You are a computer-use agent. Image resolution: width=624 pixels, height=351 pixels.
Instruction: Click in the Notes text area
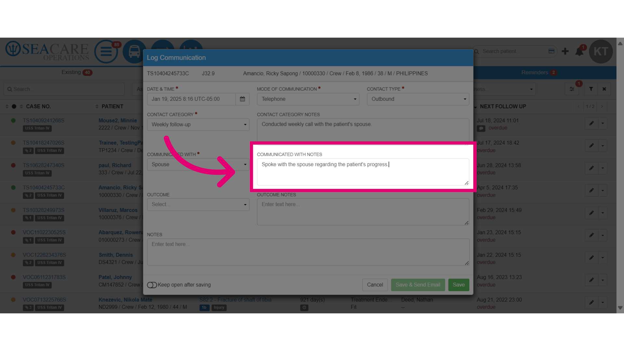308,252
